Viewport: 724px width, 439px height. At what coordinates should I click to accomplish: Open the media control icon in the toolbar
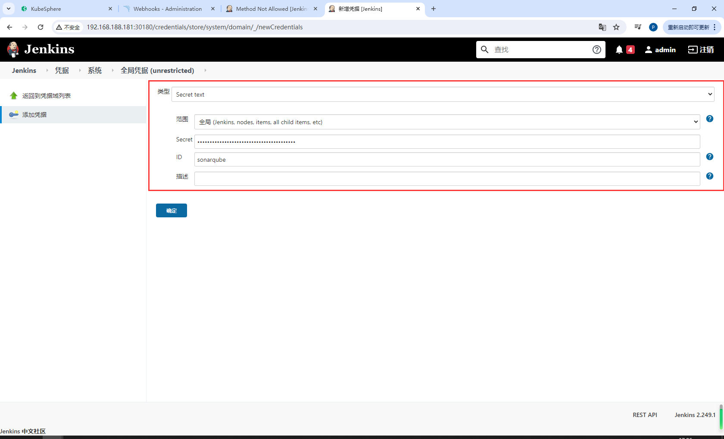[638, 27]
